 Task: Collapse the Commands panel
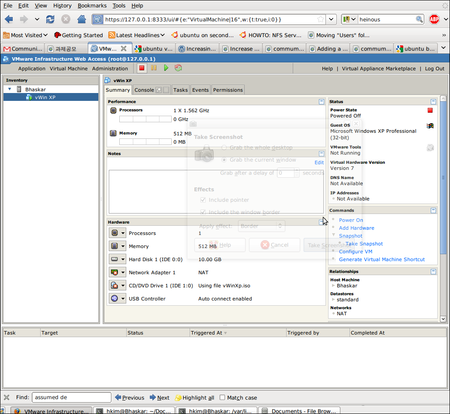tap(433, 210)
